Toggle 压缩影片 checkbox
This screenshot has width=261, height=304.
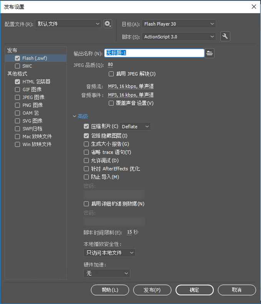(86, 126)
